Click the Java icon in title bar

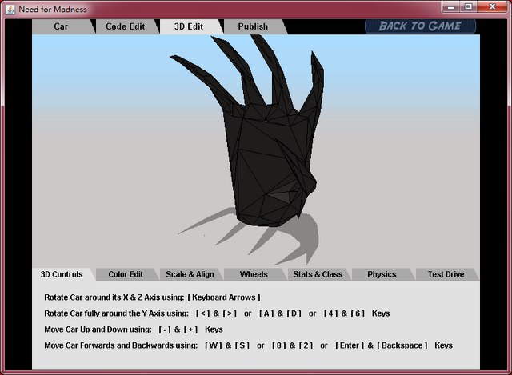(10, 9)
